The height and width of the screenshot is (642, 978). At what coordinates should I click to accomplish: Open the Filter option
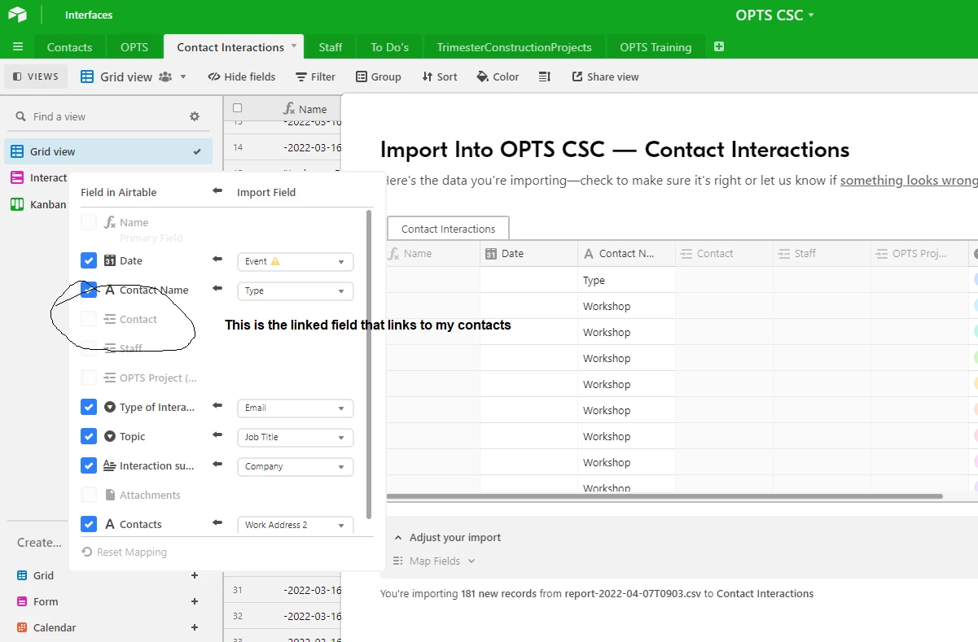tap(315, 76)
